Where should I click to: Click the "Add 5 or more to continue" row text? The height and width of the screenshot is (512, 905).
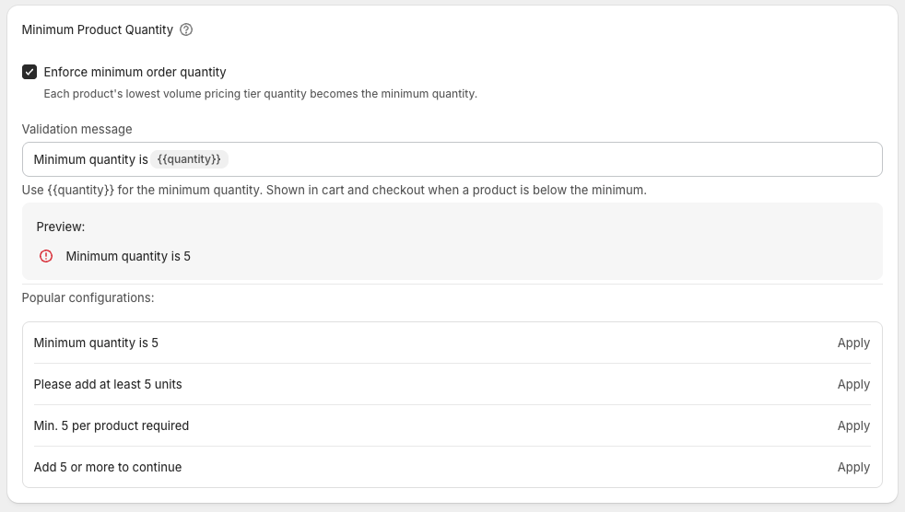(x=108, y=467)
